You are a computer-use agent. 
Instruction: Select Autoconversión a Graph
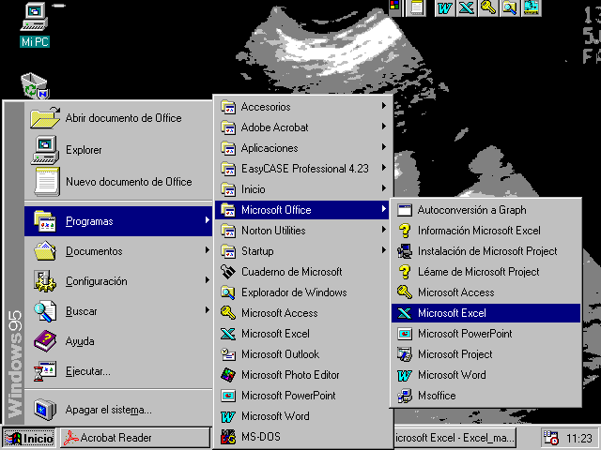point(486,210)
